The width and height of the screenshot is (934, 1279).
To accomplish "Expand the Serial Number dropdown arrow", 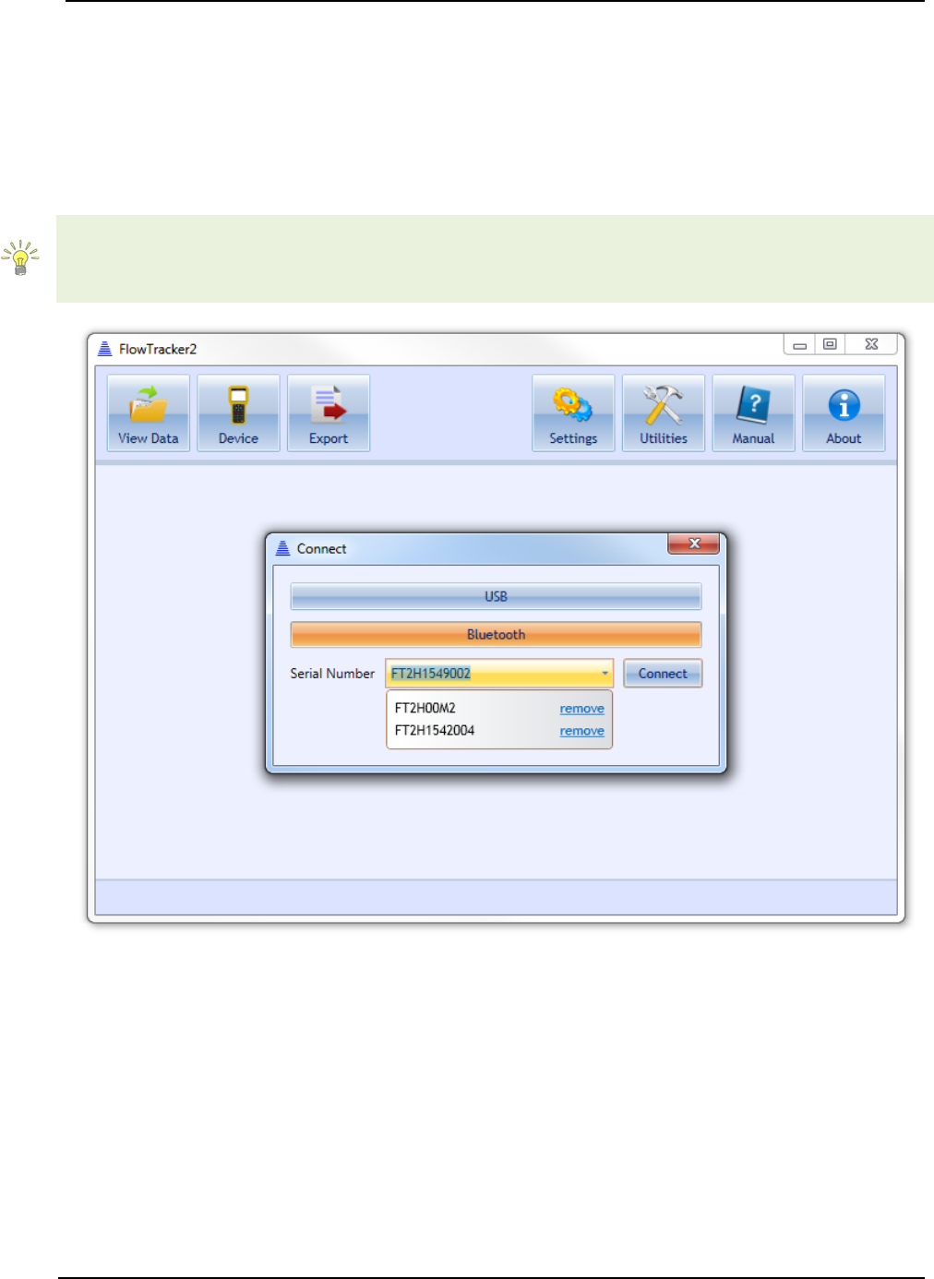I will pyautogui.click(x=605, y=674).
